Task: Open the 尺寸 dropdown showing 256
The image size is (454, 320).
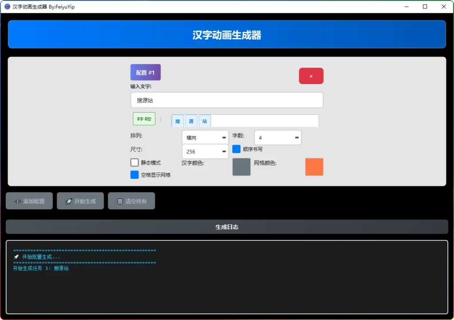Action: [205, 151]
